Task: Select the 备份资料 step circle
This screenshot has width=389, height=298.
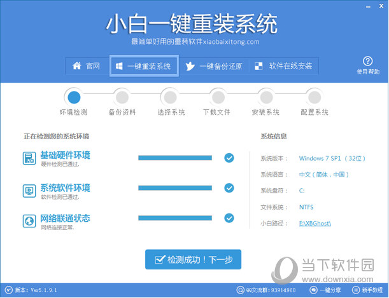Action: [x=122, y=97]
